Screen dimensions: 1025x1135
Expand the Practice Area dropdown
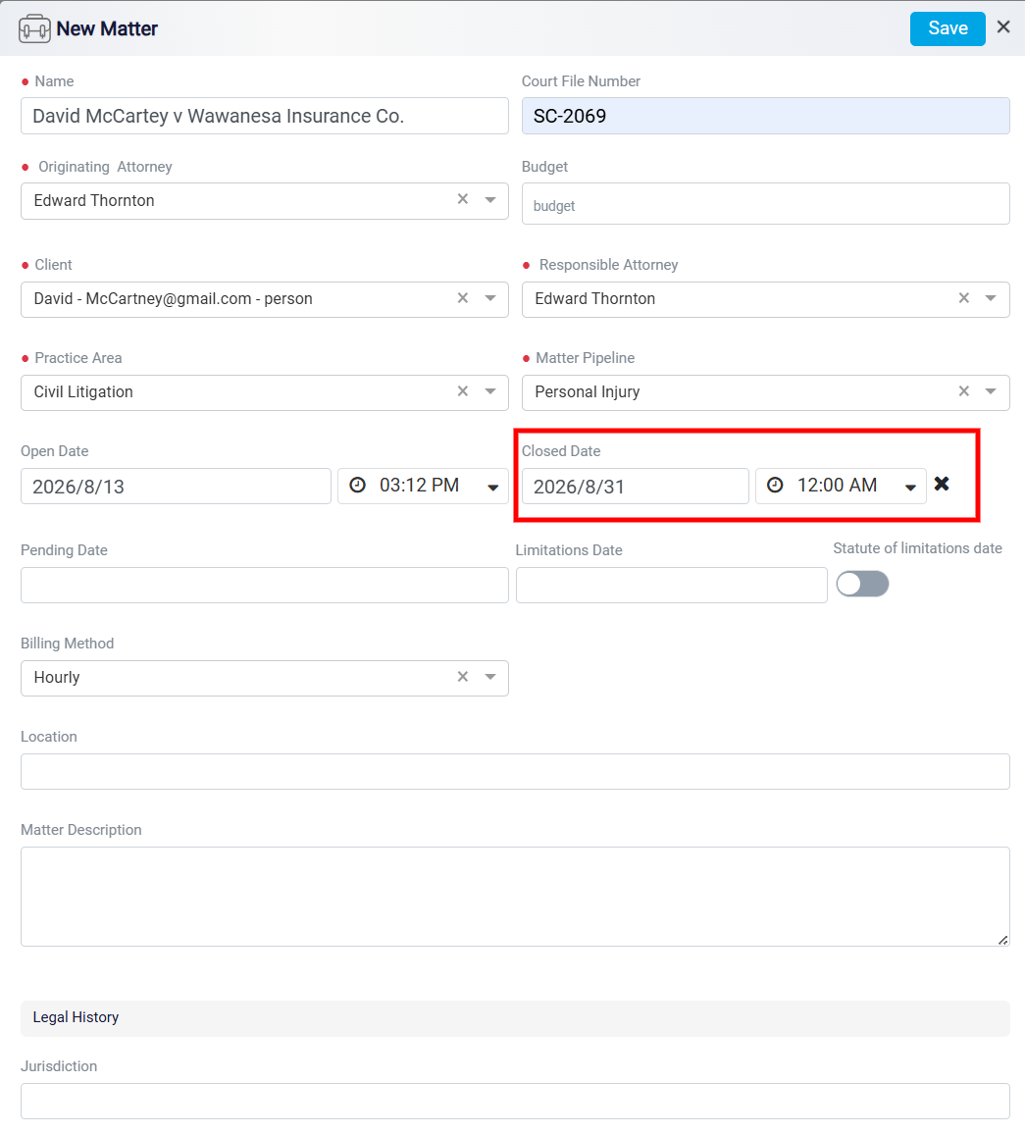(490, 391)
